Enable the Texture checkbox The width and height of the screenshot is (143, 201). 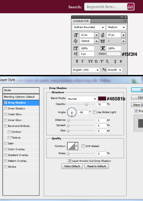pos(9,137)
